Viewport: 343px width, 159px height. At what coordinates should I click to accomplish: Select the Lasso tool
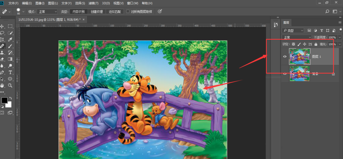(x=2, y=33)
